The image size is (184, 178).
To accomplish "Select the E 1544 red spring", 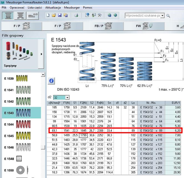I will point(21,124).
